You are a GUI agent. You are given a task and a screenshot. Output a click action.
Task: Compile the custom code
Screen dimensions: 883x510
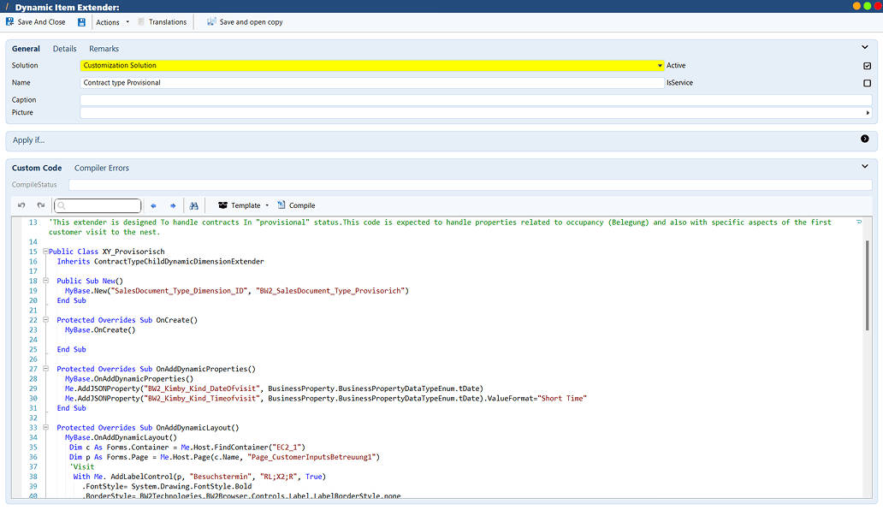point(296,205)
